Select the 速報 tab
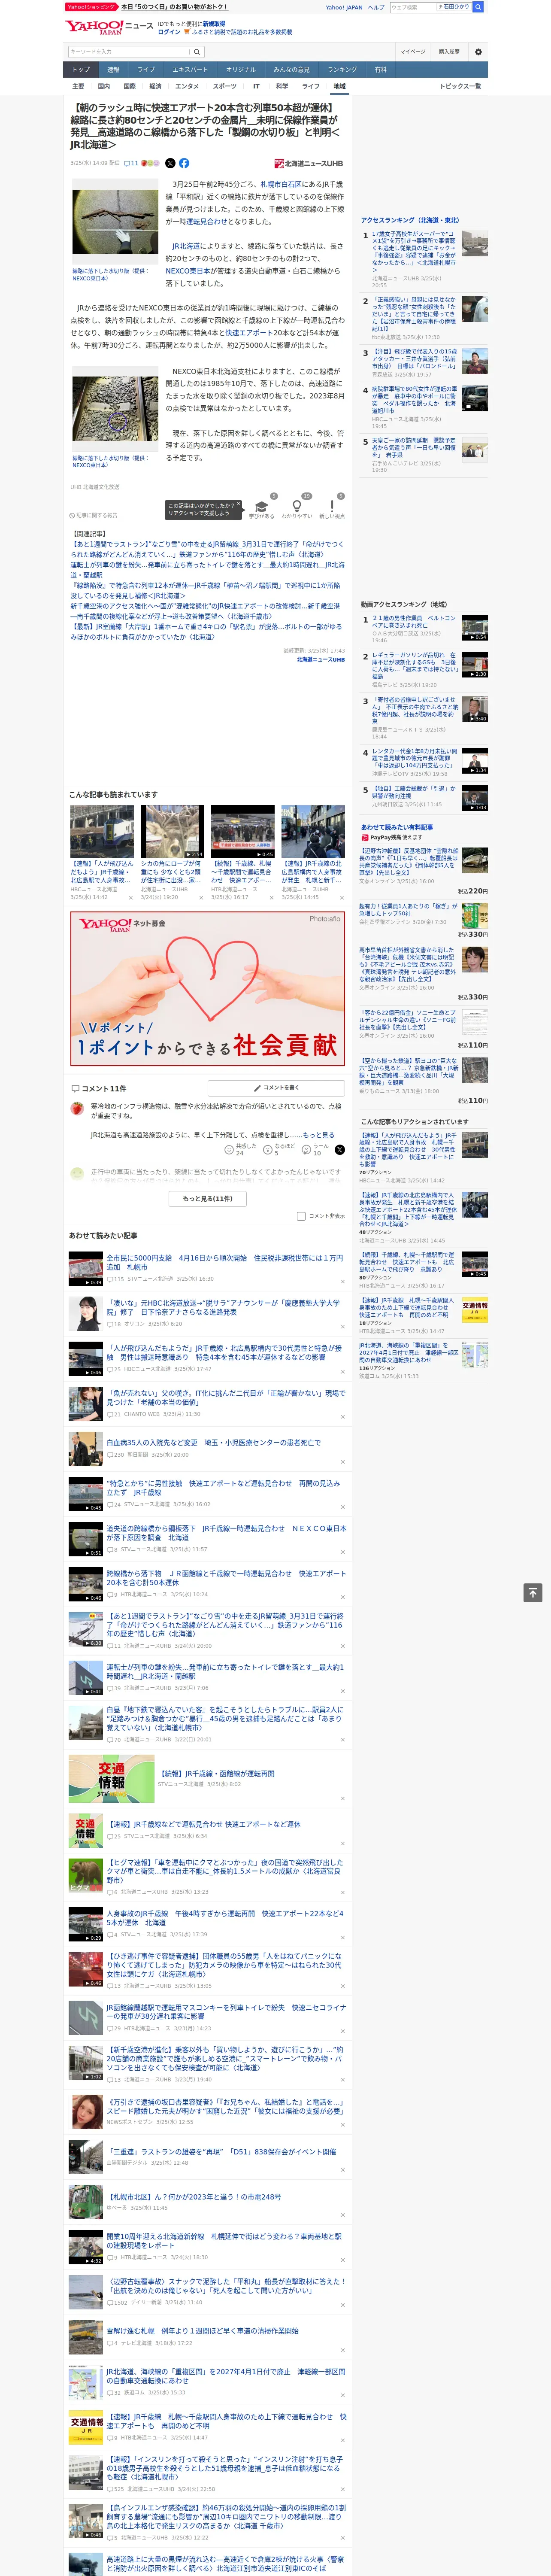 pyautogui.click(x=113, y=70)
